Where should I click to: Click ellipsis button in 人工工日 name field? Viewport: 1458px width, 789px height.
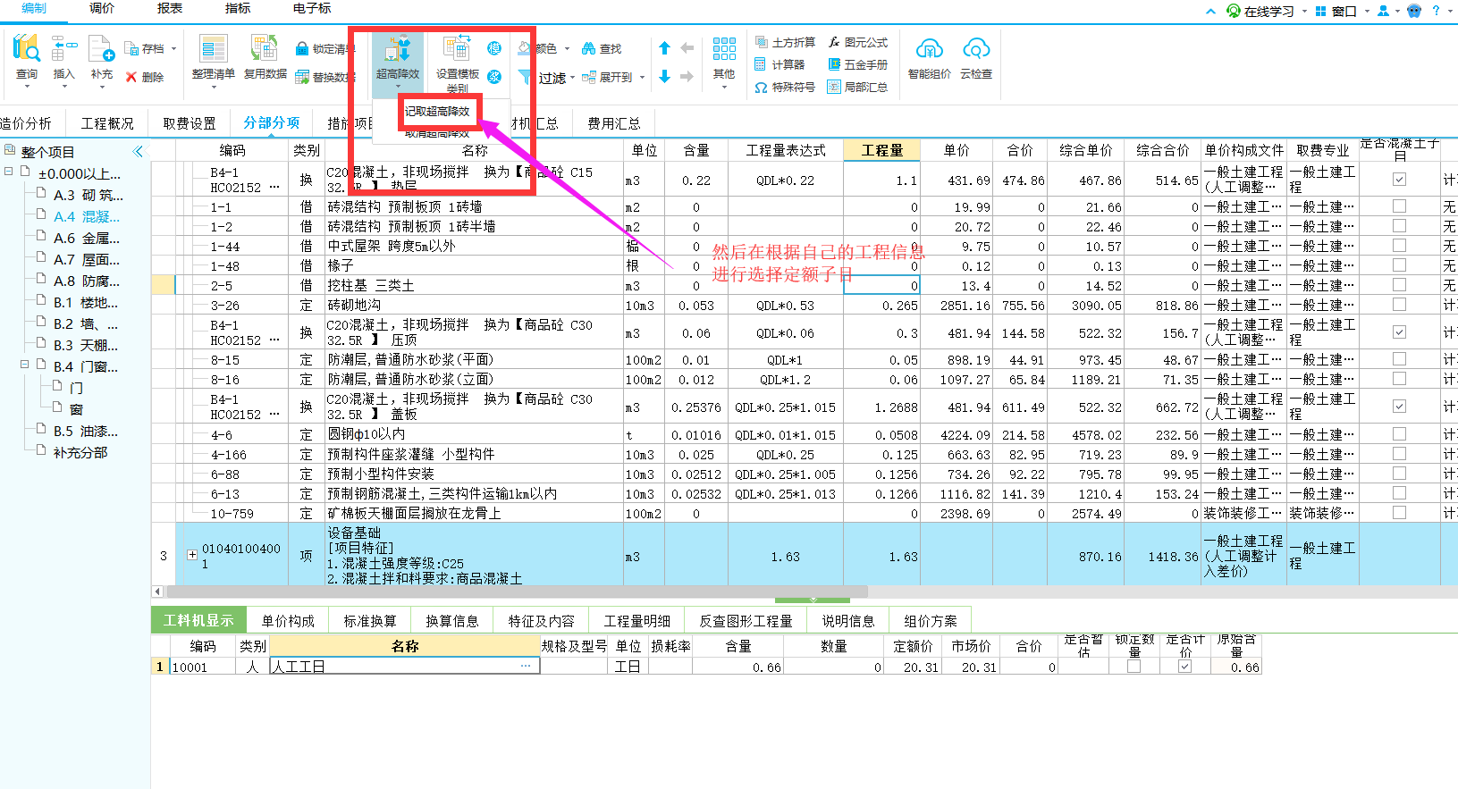click(526, 667)
